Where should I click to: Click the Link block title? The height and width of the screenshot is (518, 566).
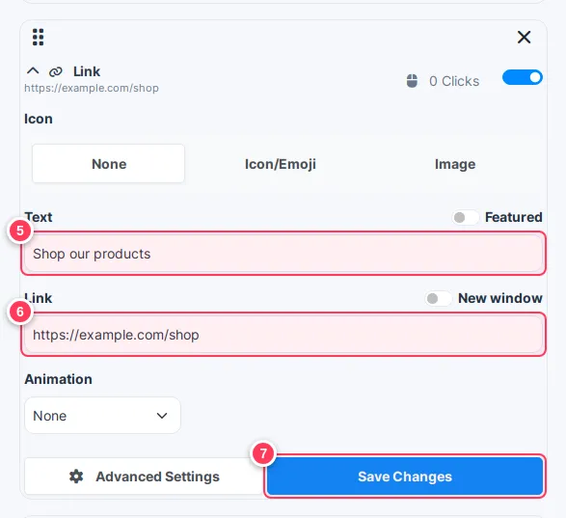87,71
